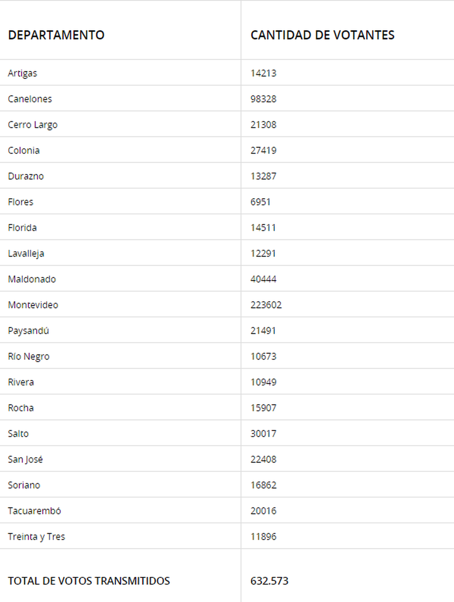454x602 pixels.
Task: Select the Durazno department cell
Action: click(x=26, y=176)
